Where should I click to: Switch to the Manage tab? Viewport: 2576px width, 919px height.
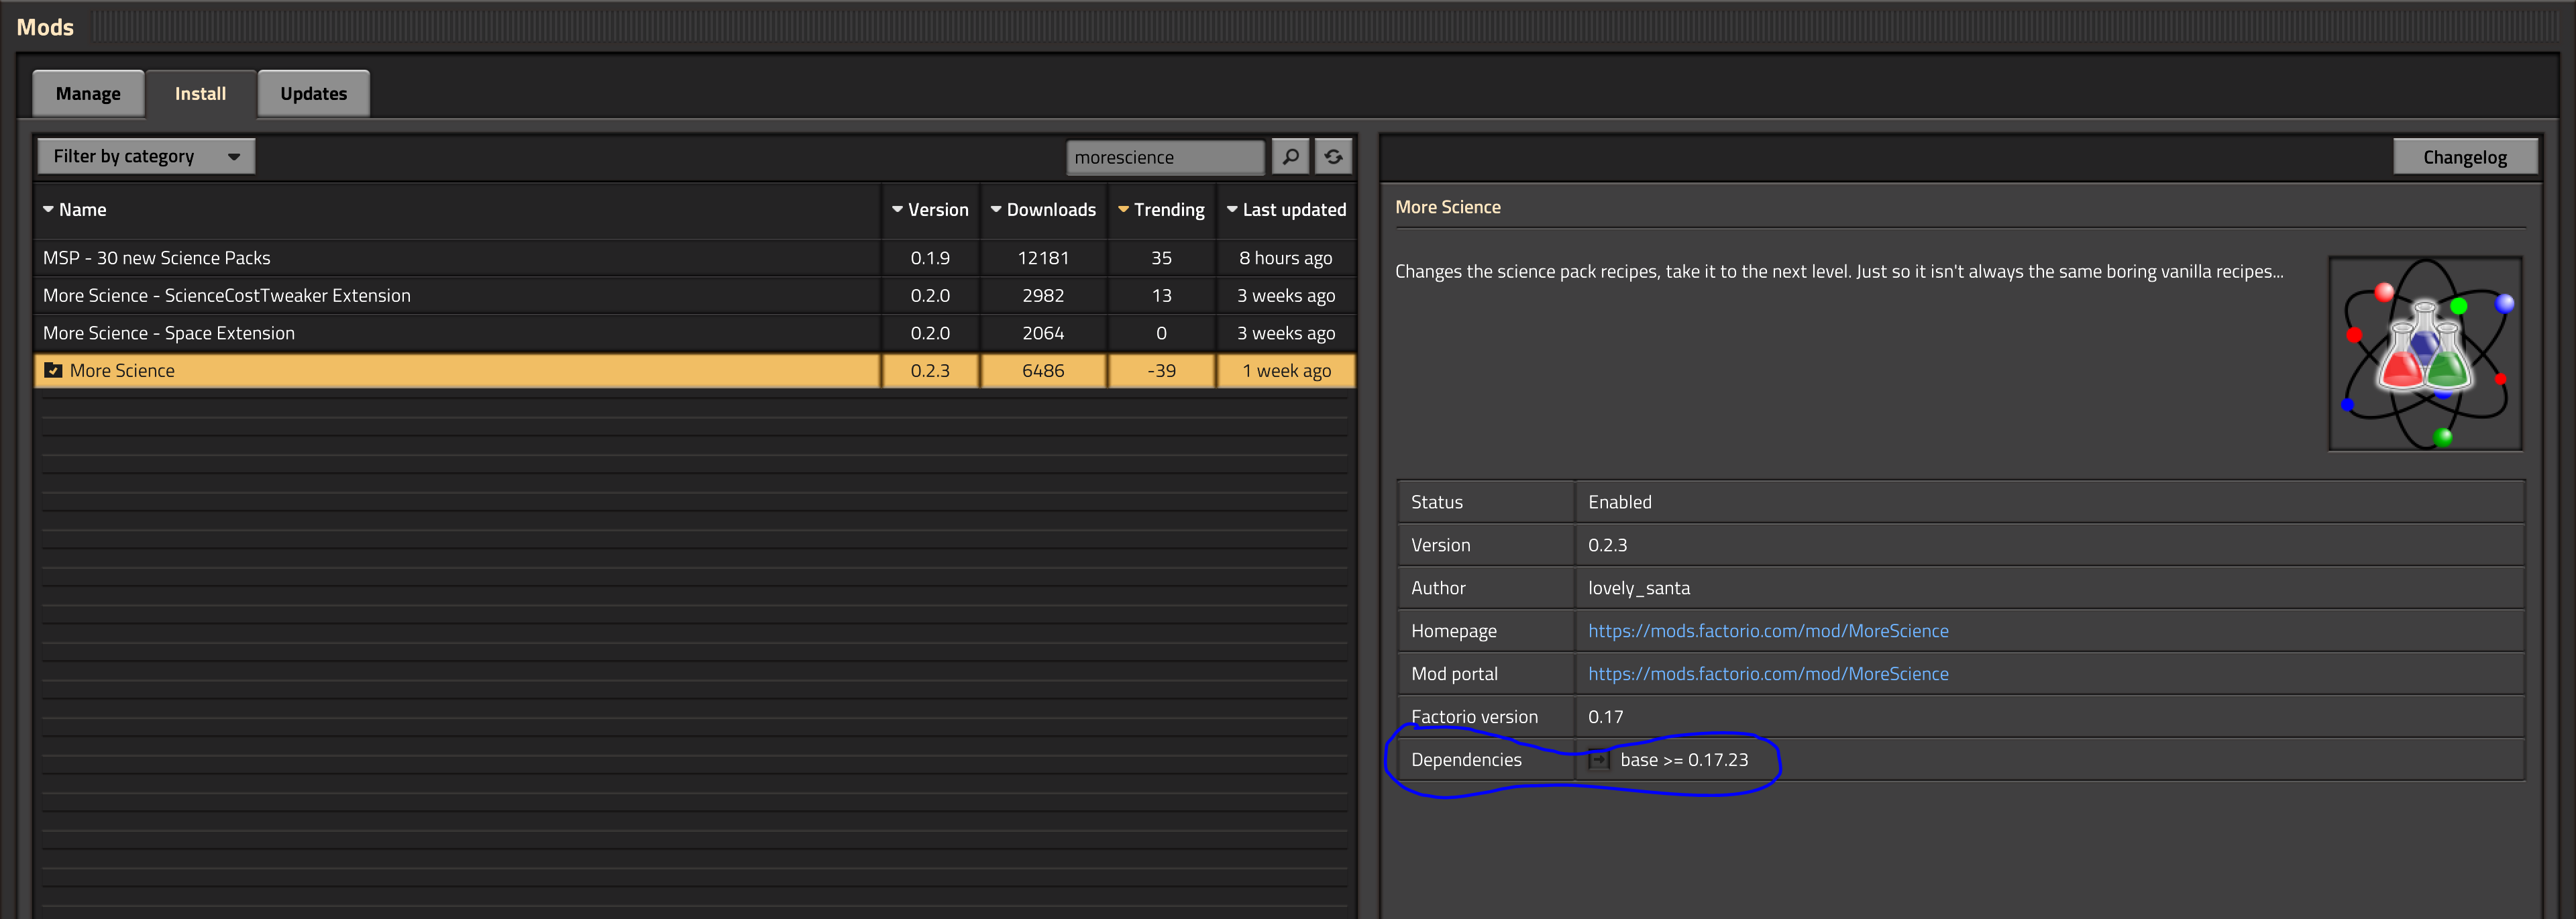click(88, 94)
